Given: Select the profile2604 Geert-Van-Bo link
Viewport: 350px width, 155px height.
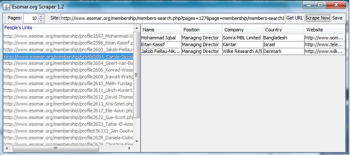Looking at the screenshot, I should [x=68, y=63].
